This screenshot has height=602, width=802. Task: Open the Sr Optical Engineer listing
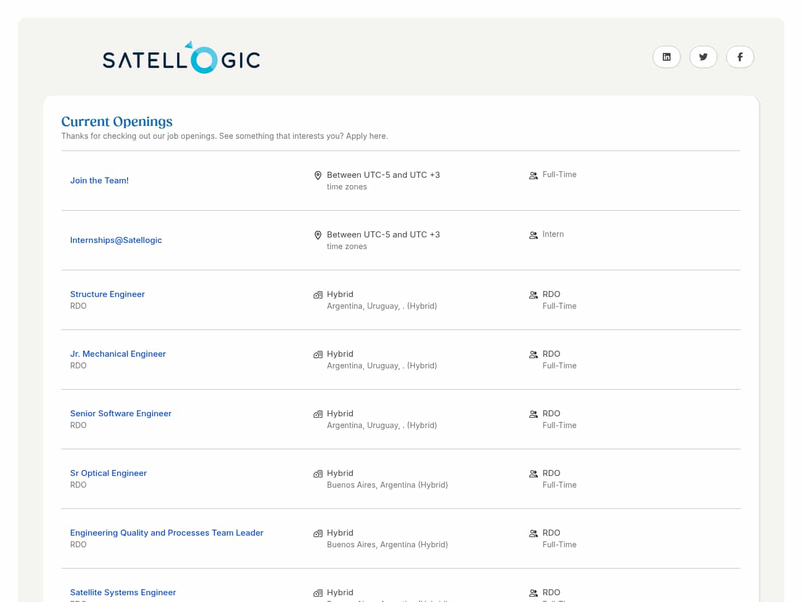(x=109, y=473)
